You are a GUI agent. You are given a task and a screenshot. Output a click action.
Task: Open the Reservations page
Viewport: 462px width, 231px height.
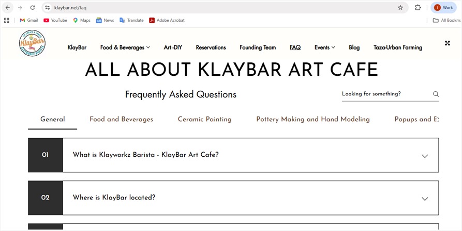(x=211, y=47)
